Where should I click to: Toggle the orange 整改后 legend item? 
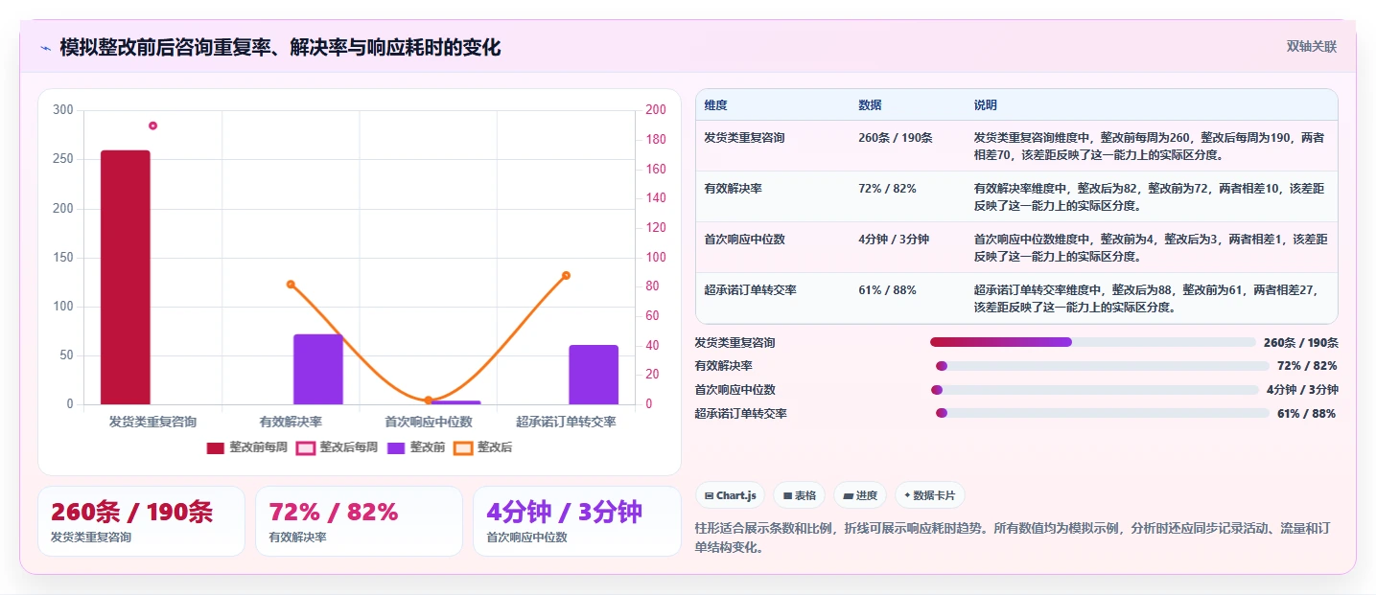click(483, 447)
